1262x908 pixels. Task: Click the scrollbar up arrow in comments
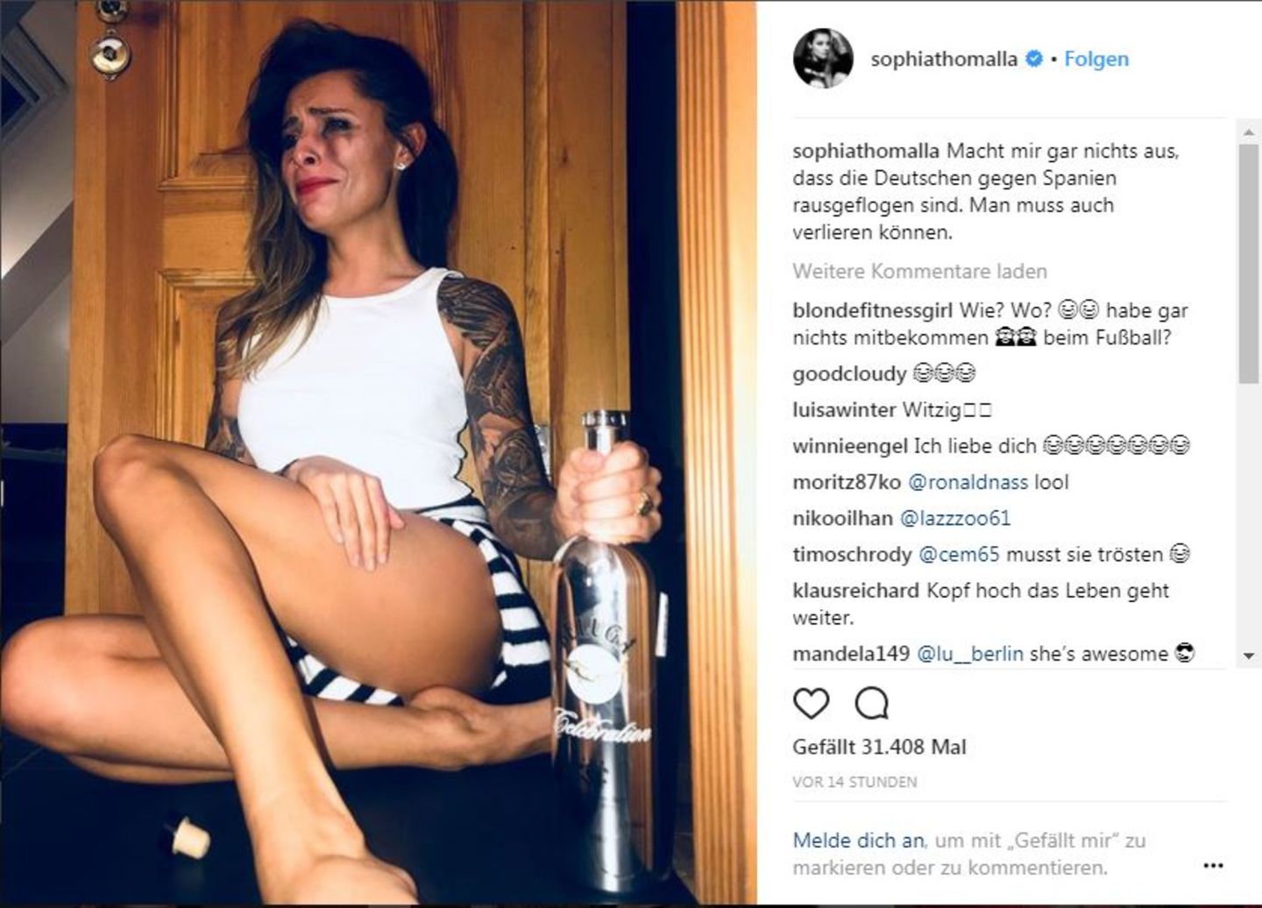1248,131
